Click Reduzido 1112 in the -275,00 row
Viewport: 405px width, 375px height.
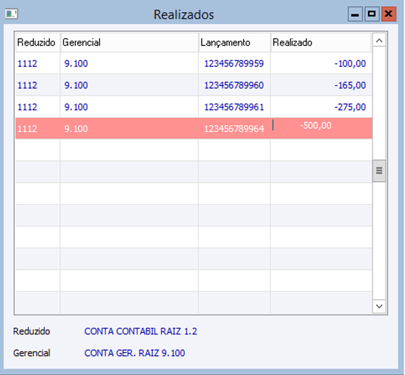coord(28,107)
